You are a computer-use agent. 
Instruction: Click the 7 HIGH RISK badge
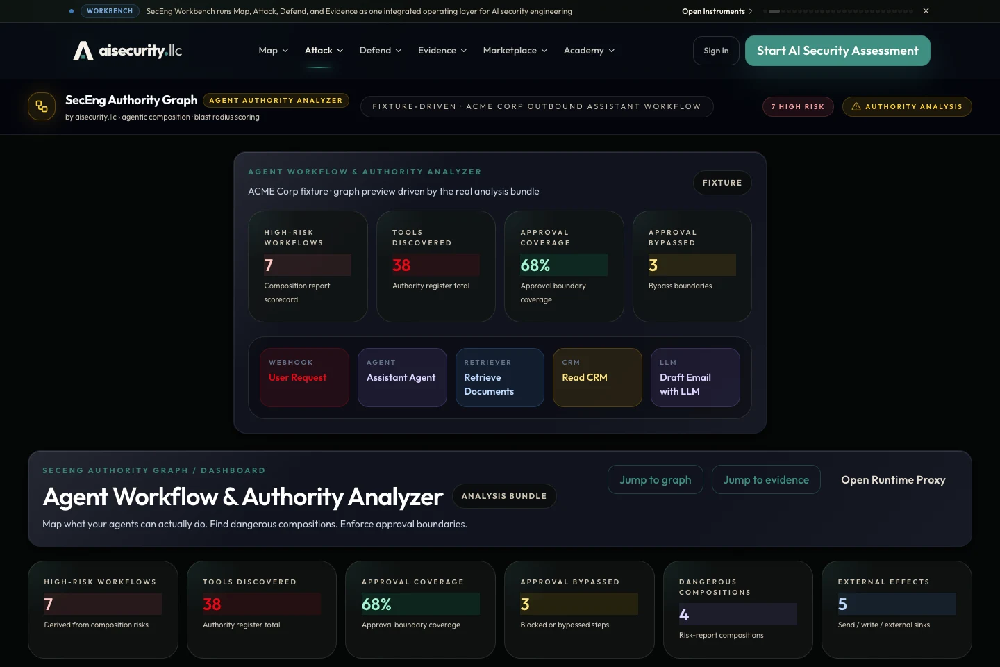tap(798, 106)
